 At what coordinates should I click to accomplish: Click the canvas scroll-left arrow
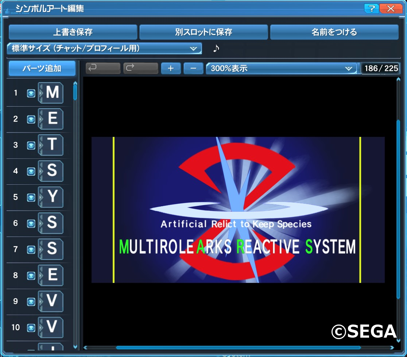[x=85, y=348]
